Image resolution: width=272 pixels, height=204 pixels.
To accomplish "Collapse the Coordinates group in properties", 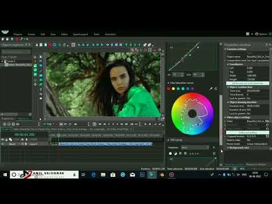I will coord(228,64).
